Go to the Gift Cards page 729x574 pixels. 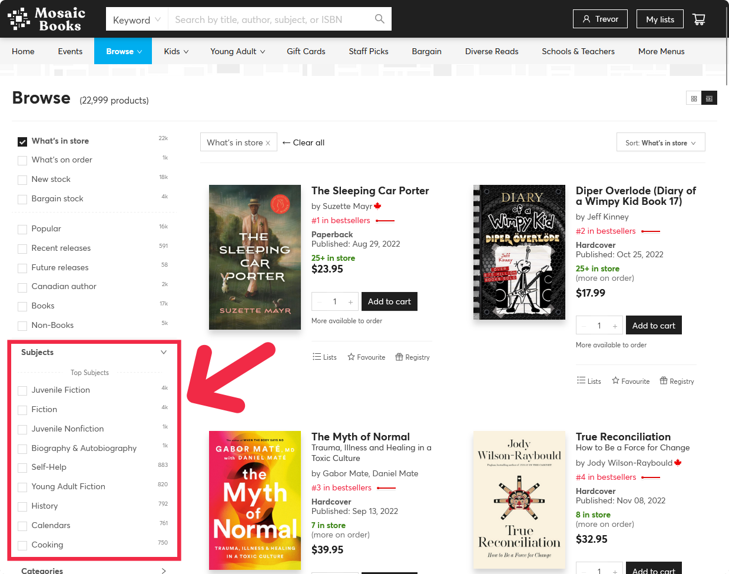306,51
